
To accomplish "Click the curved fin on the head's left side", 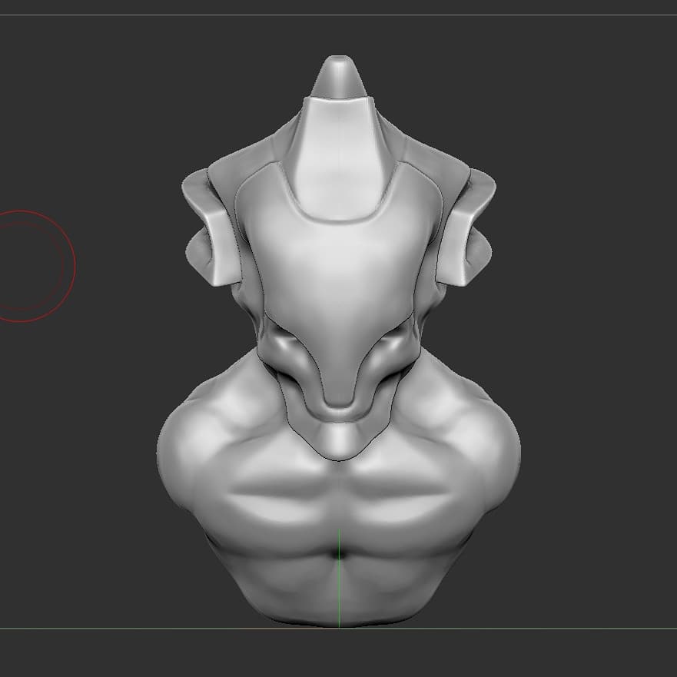I will 211,227.
